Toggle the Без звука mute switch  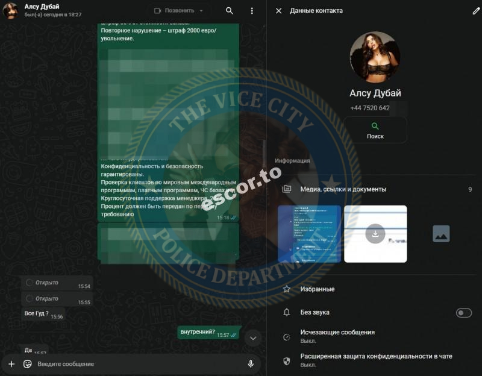tap(463, 313)
